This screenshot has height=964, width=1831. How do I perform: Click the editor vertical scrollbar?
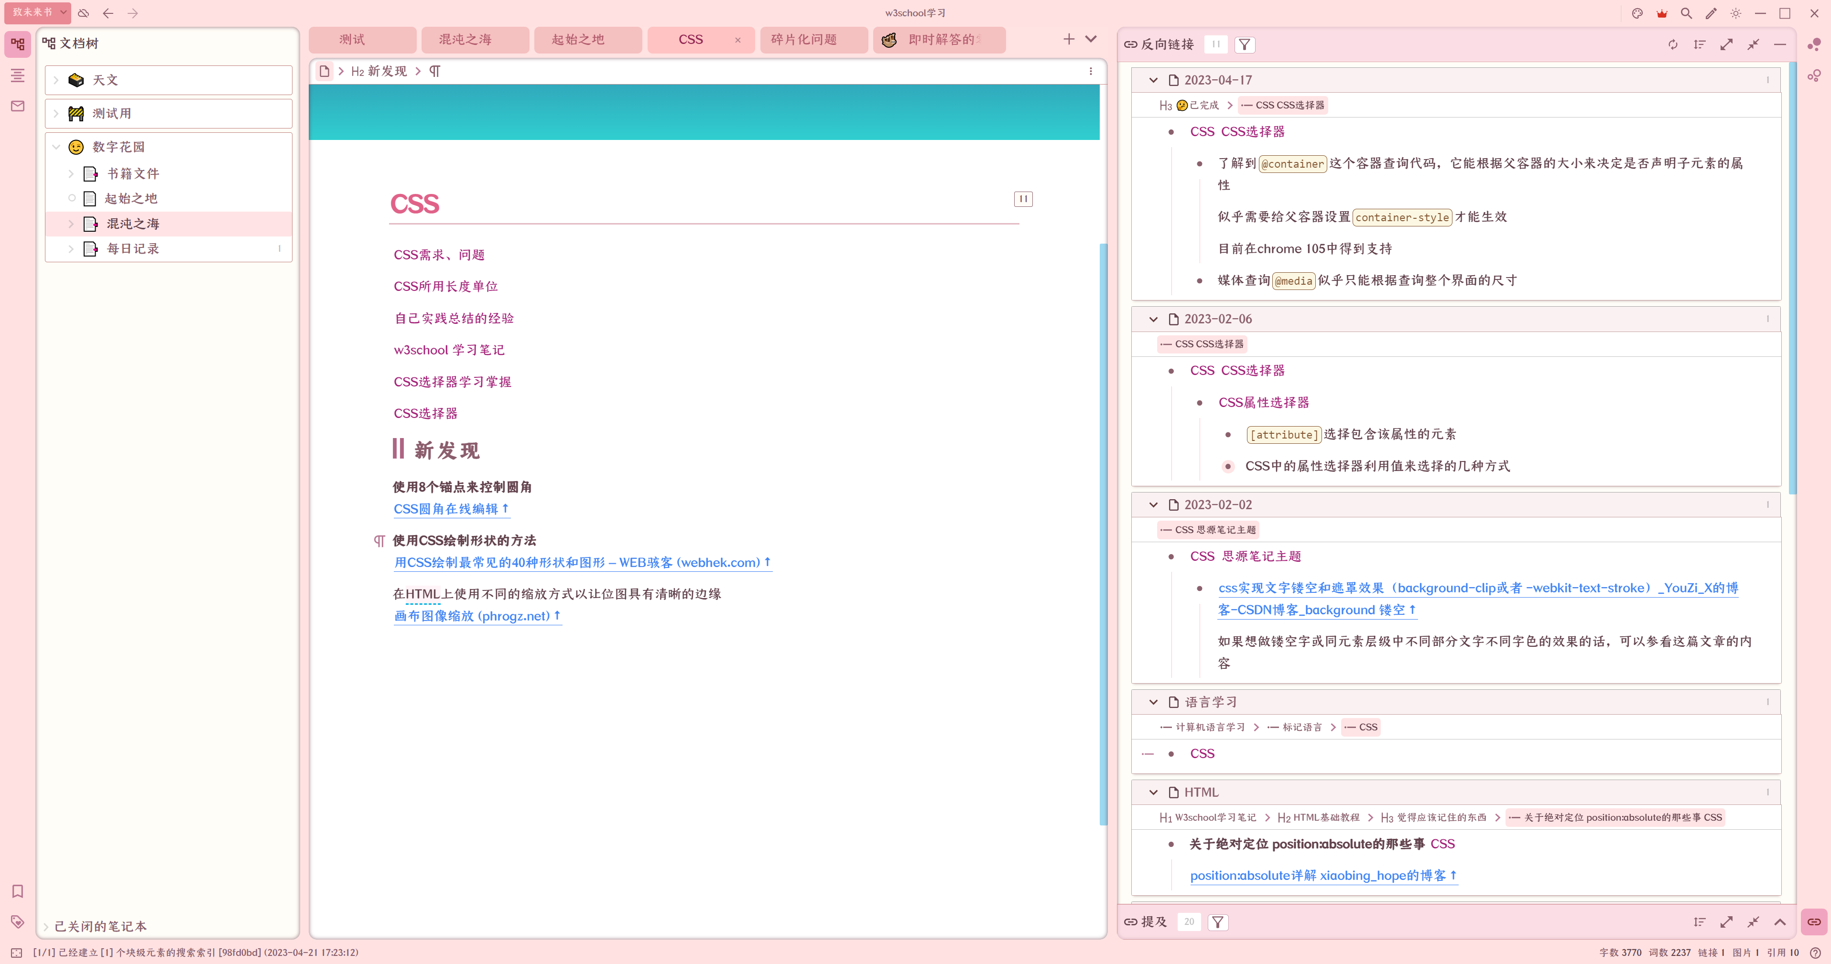1103,533
